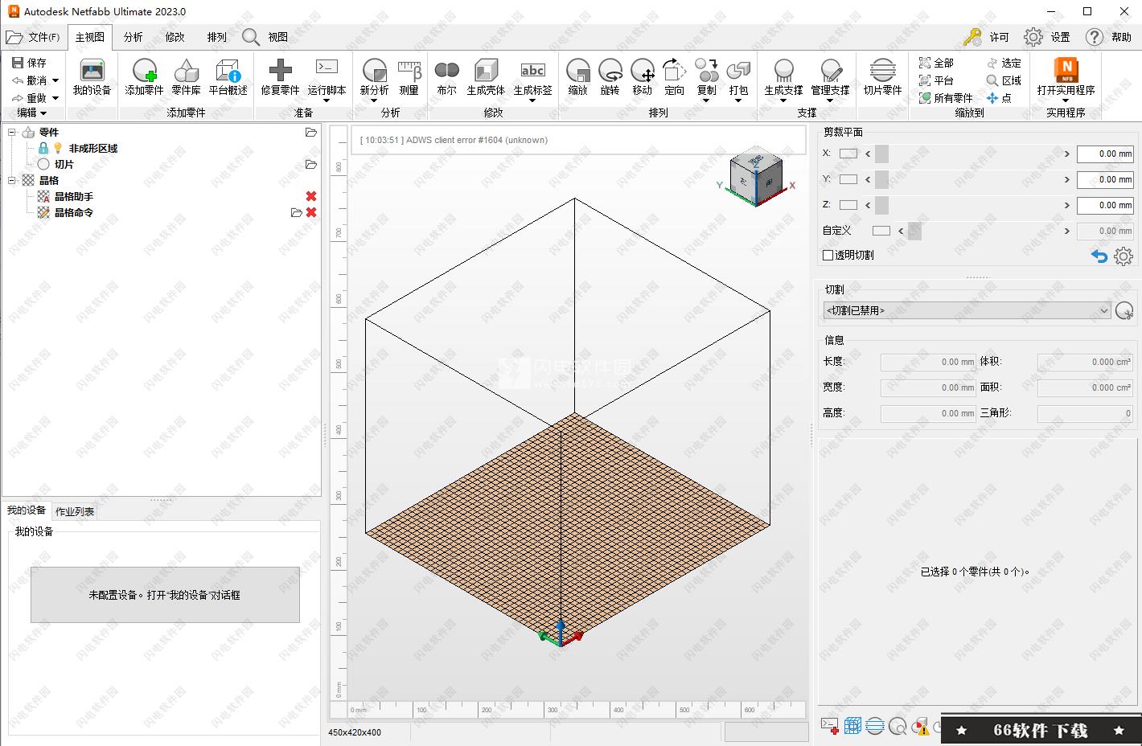The width and height of the screenshot is (1142, 746).
Task: Toggle the light bulb visibility of 非成形区域
Action: 58,148
